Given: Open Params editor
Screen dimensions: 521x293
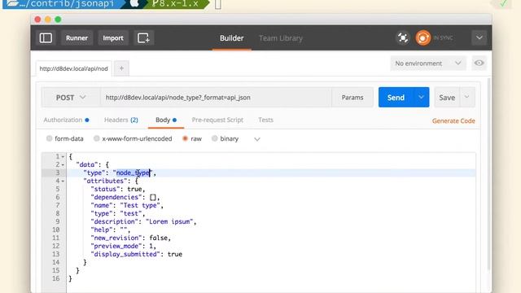Looking at the screenshot, I should pyautogui.click(x=352, y=98).
